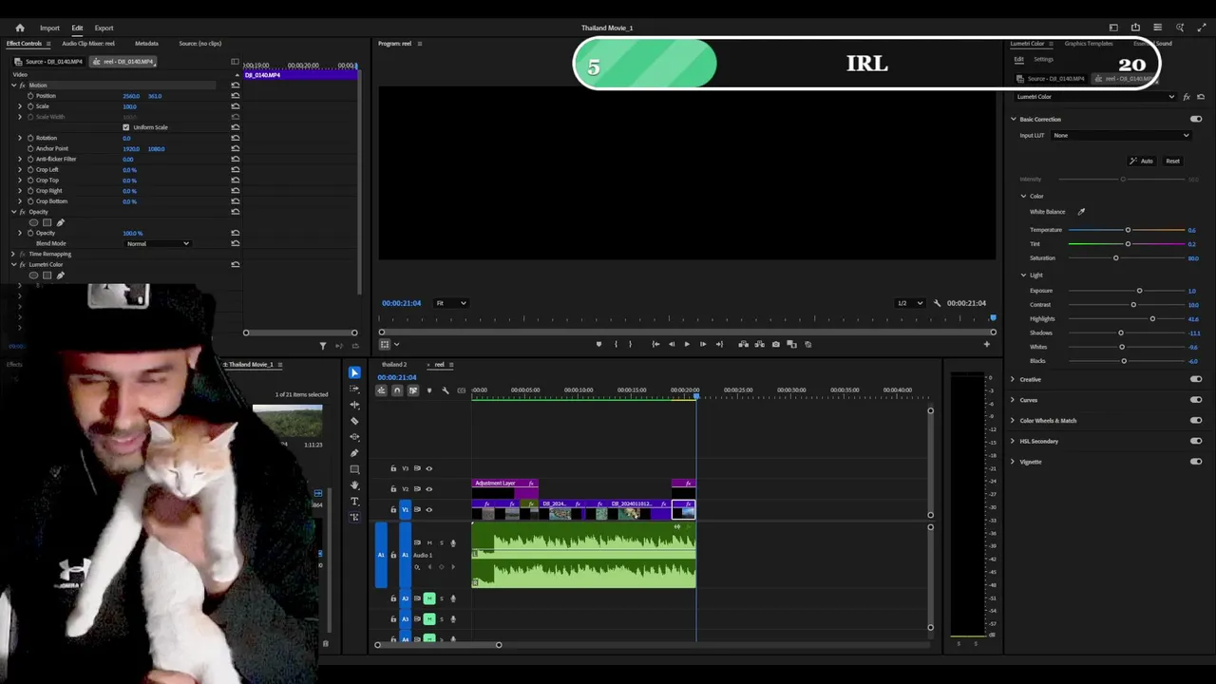1216x684 pixels.
Task: Select the Selection tool in the timeline toolbar
Action: point(354,372)
